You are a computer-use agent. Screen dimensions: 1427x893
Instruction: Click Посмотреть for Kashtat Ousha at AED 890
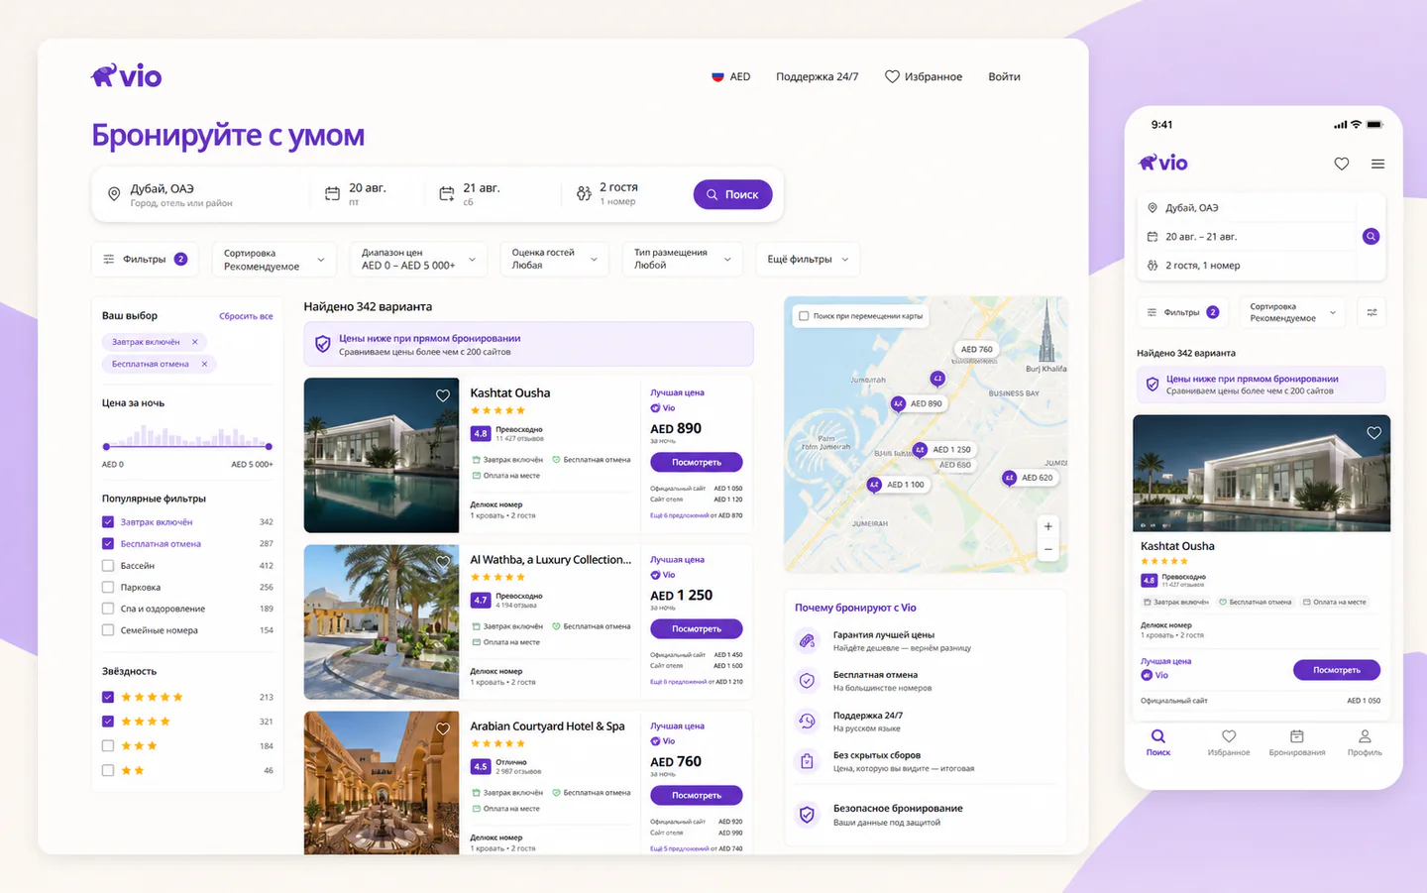(697, 462)
